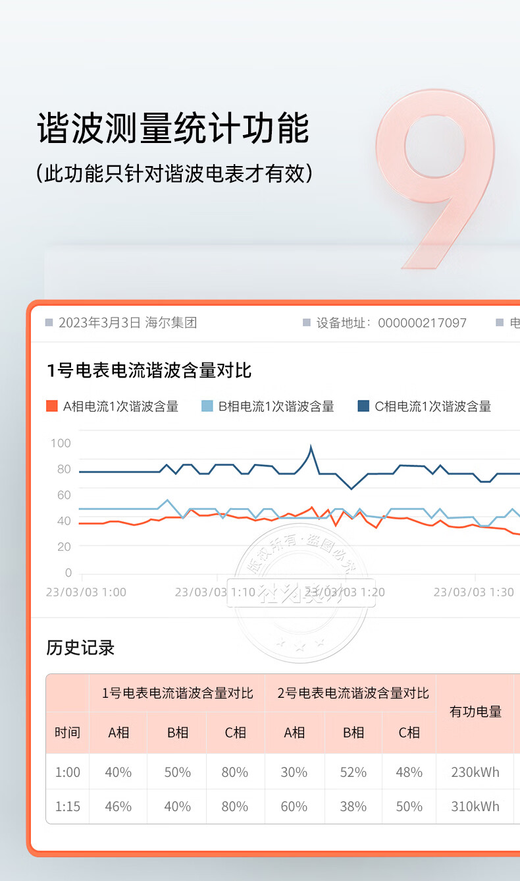The image size is (520, 881).
Task: Select the 2号电表电流谐波含量对比 table header
Action: click(353, 693)
